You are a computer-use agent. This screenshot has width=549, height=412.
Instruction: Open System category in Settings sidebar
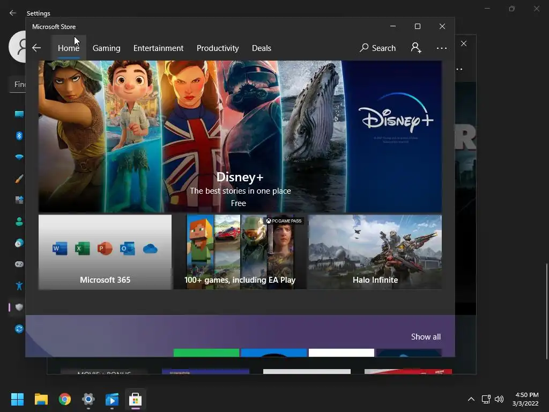coord(19,114)
